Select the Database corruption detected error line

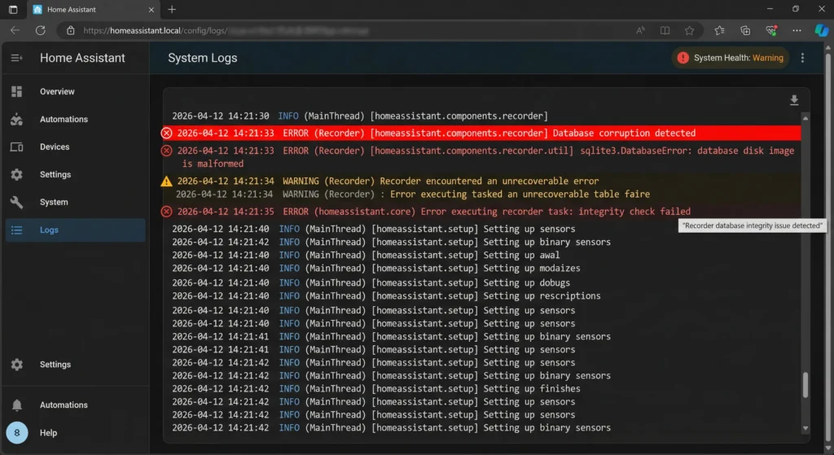coord(481,133)
